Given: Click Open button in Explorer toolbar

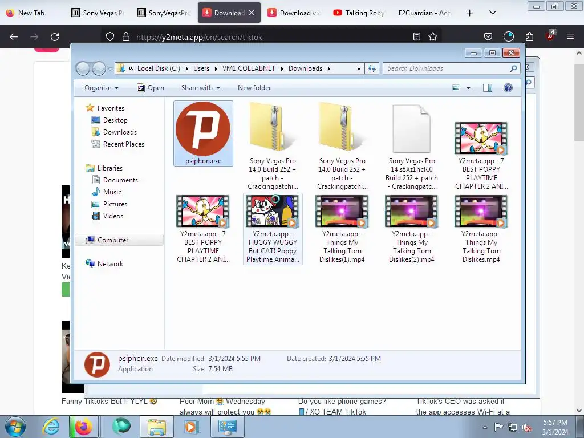Looking at the screenshot, I should [x=151, y=88].
